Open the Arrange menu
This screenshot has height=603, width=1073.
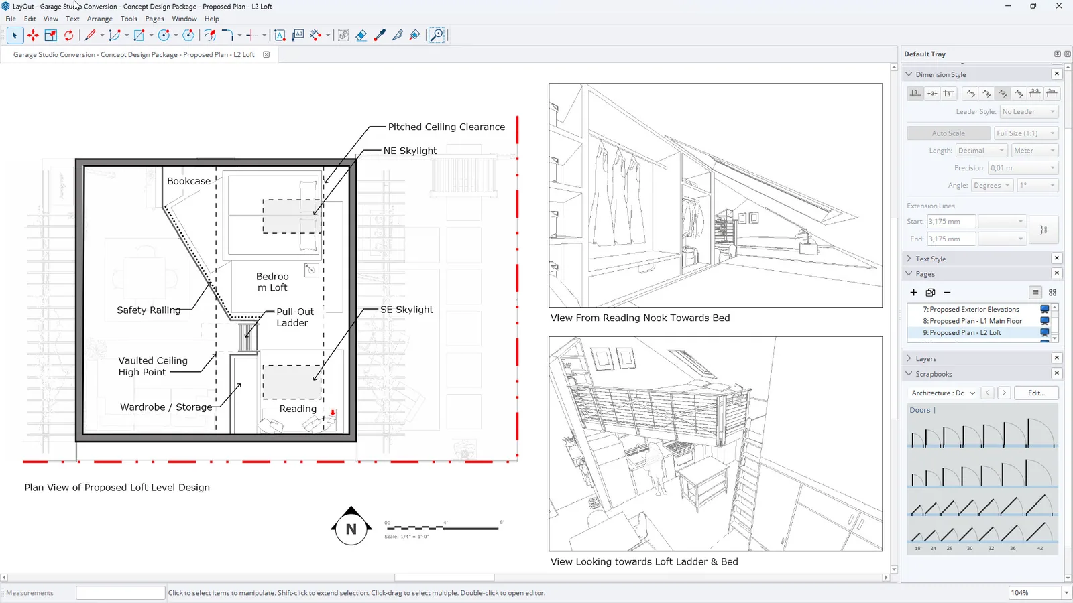click(100, 19)
